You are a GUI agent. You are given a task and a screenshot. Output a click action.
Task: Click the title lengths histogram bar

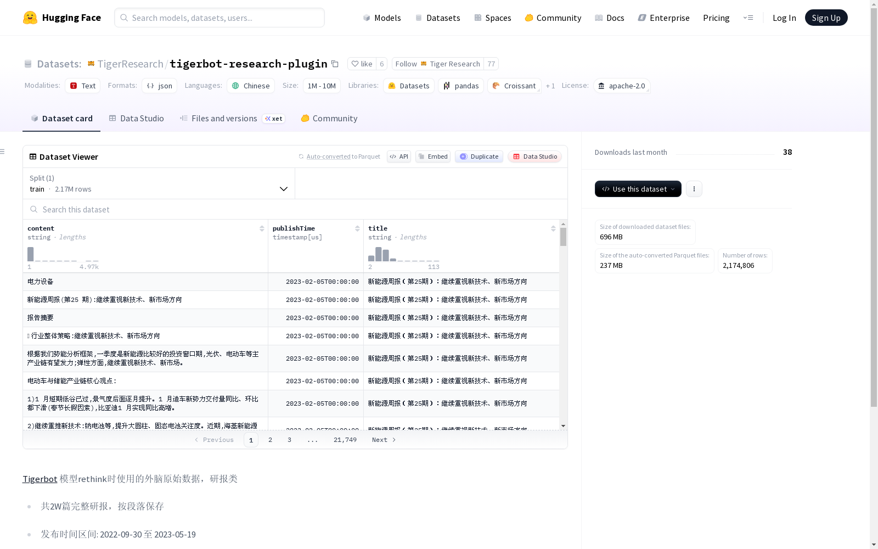pos(379,254)
